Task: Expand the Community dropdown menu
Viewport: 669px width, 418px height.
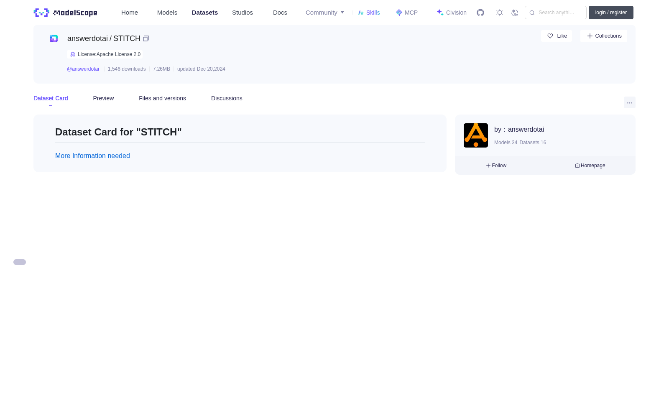Action: pyautogui.click(x=325, y=13)
